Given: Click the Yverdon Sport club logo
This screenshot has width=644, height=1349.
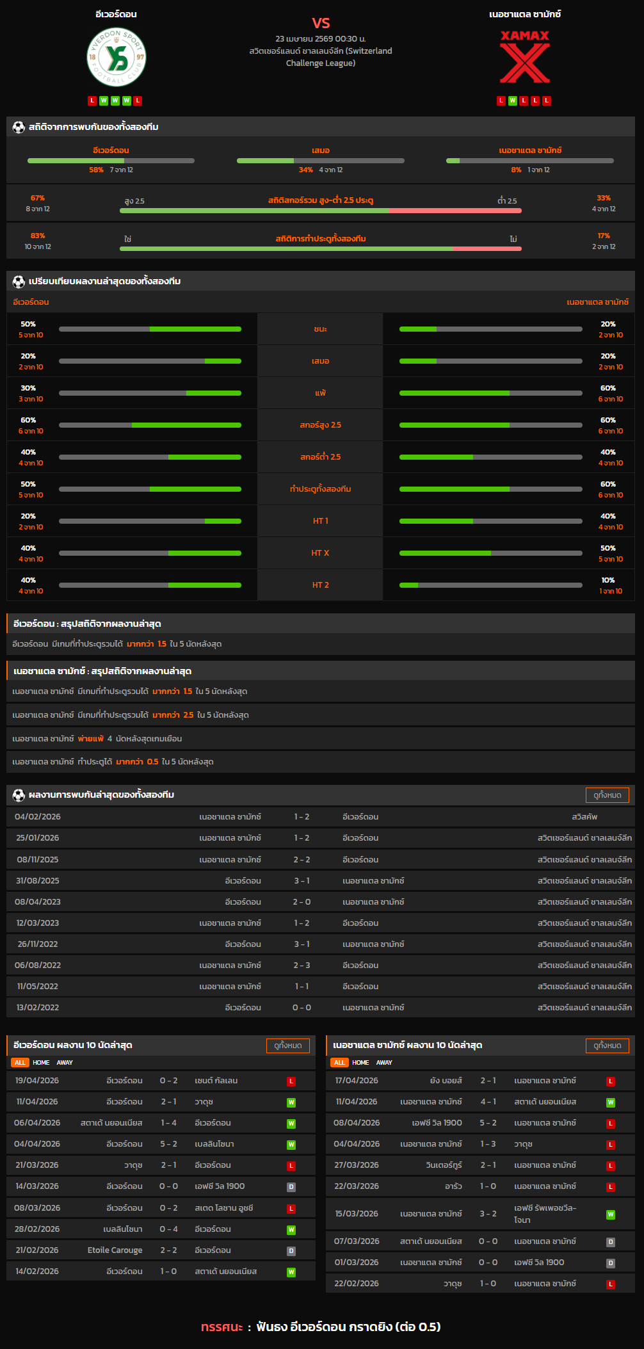Looking at the screenshot, I should click(x=116, y=58).
